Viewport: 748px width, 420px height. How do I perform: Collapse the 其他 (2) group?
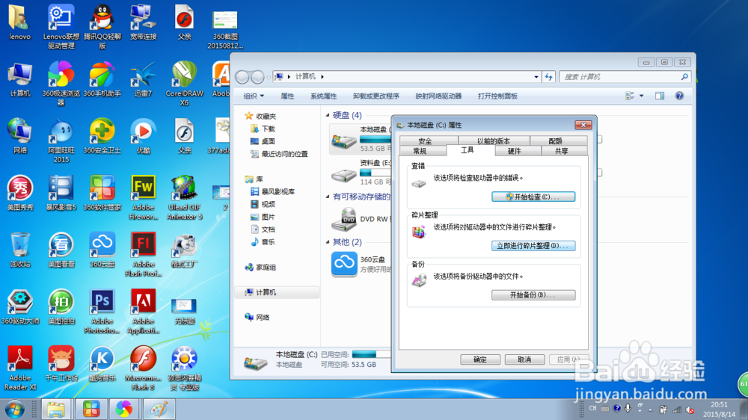(x=328, y=241)
